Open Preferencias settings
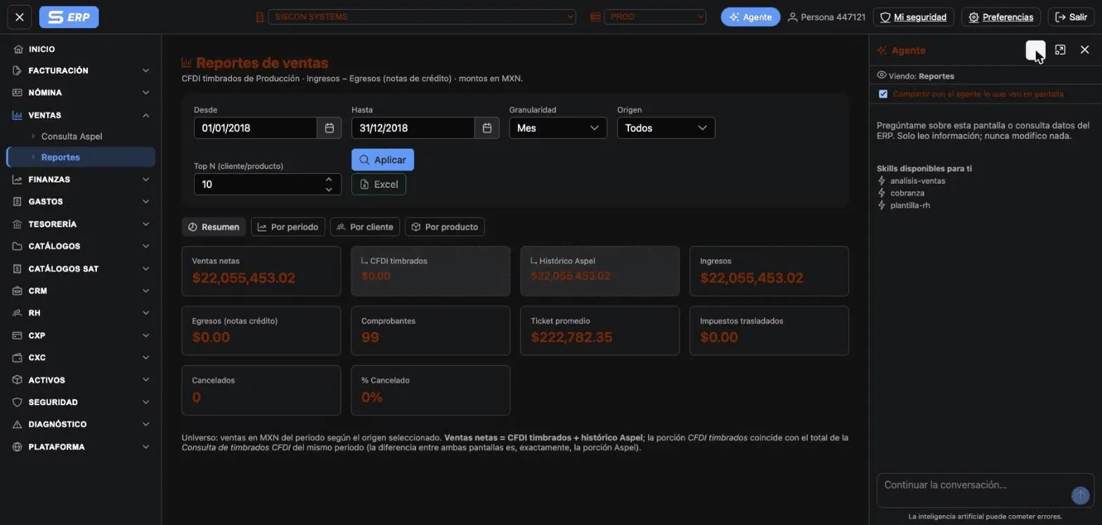1102x525 pixels. click(x=1001, y=17)
